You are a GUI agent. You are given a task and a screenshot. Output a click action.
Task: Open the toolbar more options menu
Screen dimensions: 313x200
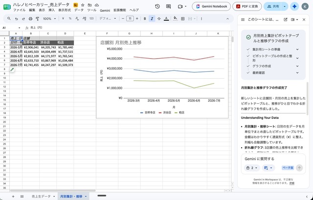click(x=201, y=19)
